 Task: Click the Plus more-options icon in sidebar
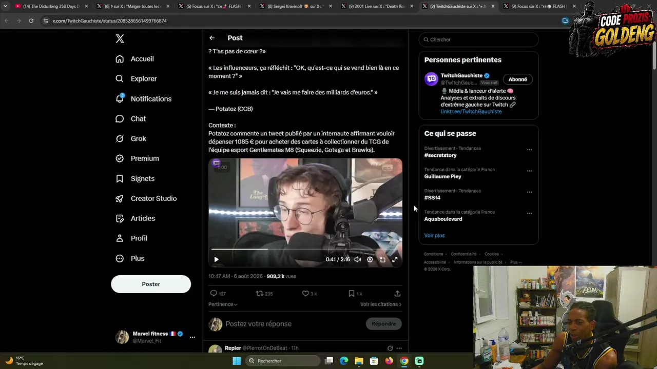pyautogui.click(x=120, y=259)
